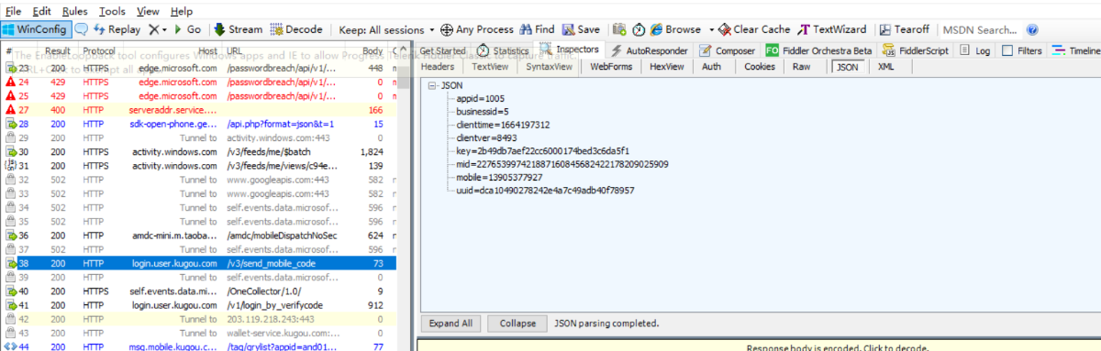Toggle Stream mode in the toolbar

click(238, 29)
